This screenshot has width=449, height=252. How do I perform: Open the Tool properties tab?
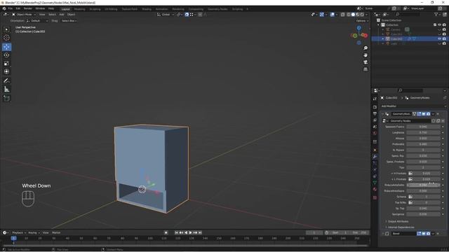click(375, 99)
